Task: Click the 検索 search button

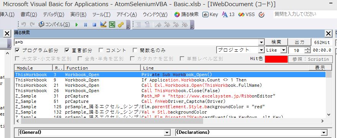Action: [276, 42]
